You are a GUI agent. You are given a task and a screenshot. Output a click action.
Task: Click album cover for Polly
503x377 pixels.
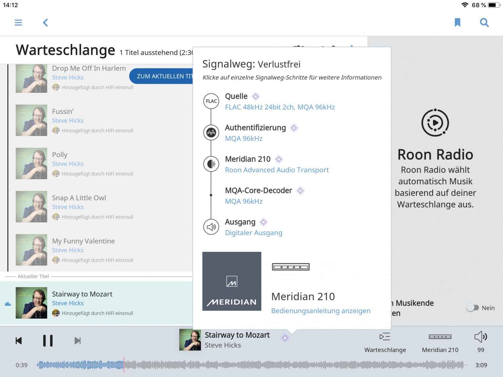32,164
